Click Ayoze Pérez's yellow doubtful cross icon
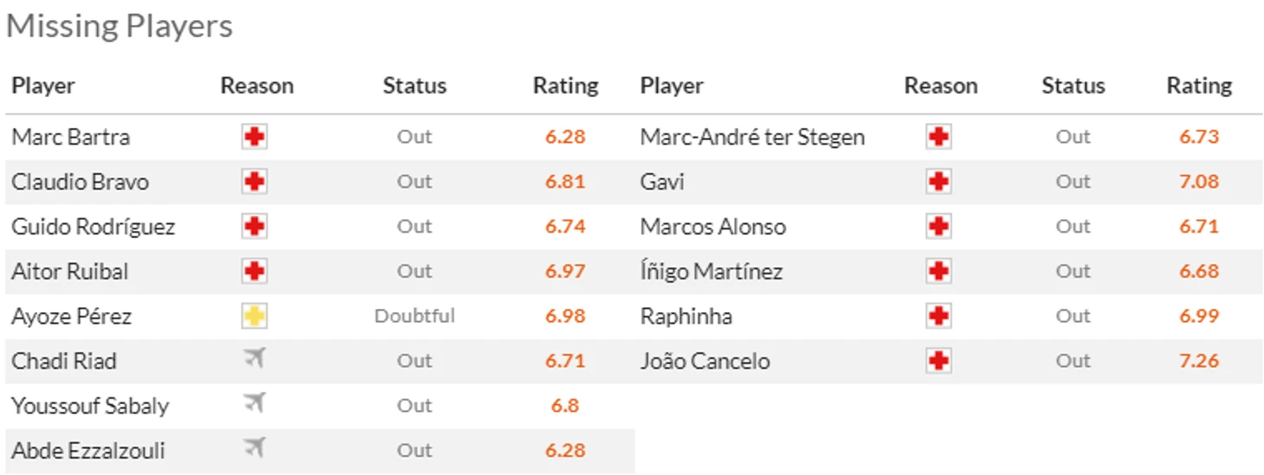Screen dimensions: 1264x475 tap(255, 316)
